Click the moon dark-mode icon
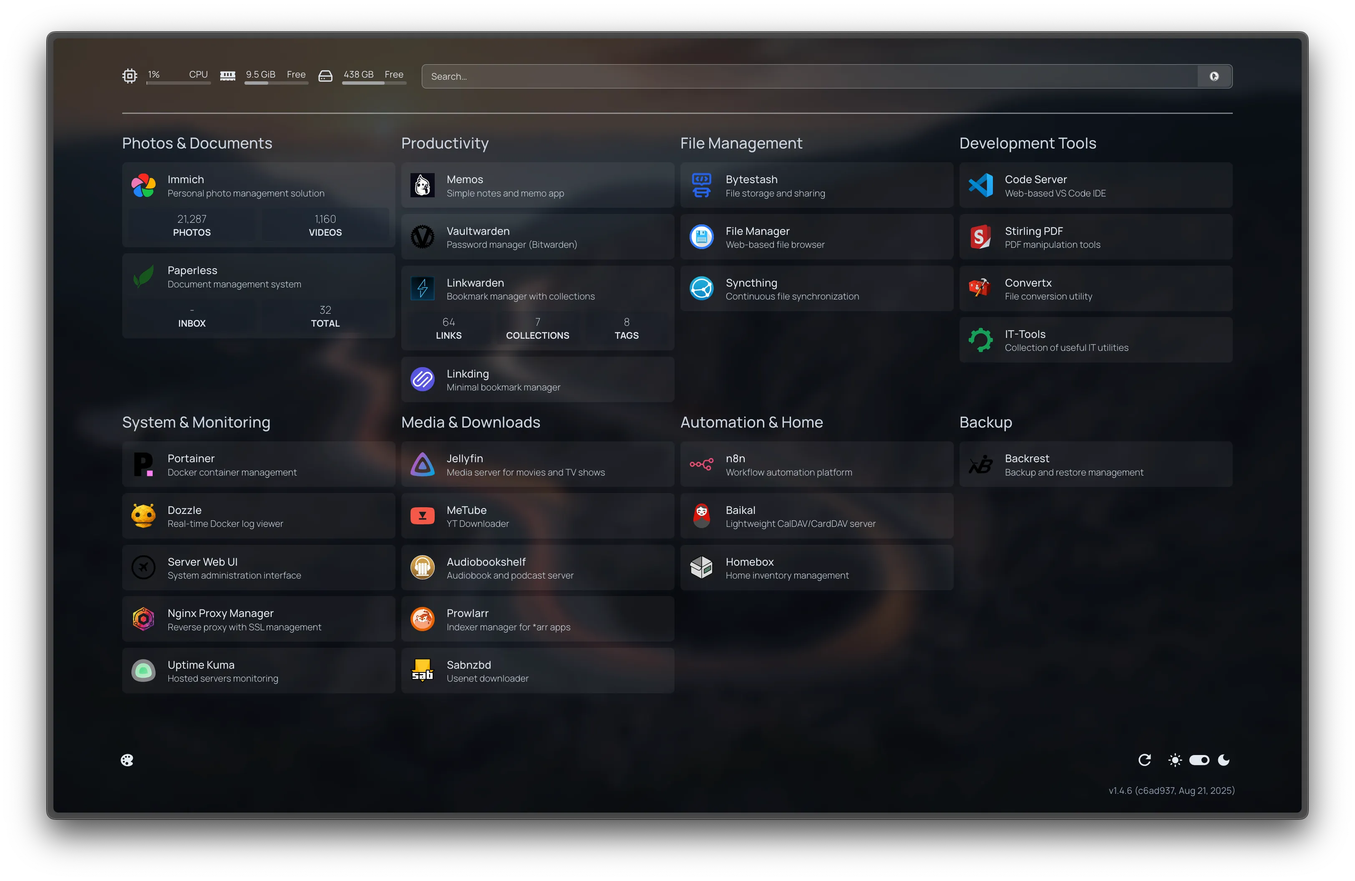This screenshot has width=1355, height=881. pos(1224,760)
